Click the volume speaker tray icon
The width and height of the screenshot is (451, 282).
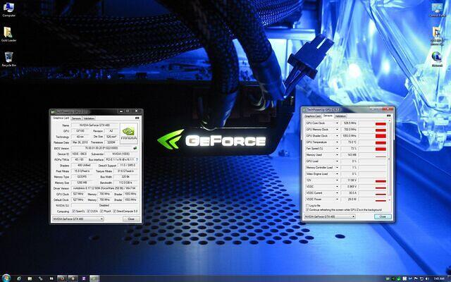[427, 278]
